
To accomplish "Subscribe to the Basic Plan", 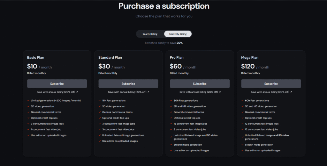I will [x=57, y=83].
